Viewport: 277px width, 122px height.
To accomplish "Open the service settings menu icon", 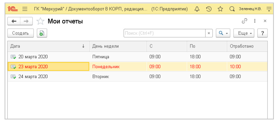I will tap(269, 9).
